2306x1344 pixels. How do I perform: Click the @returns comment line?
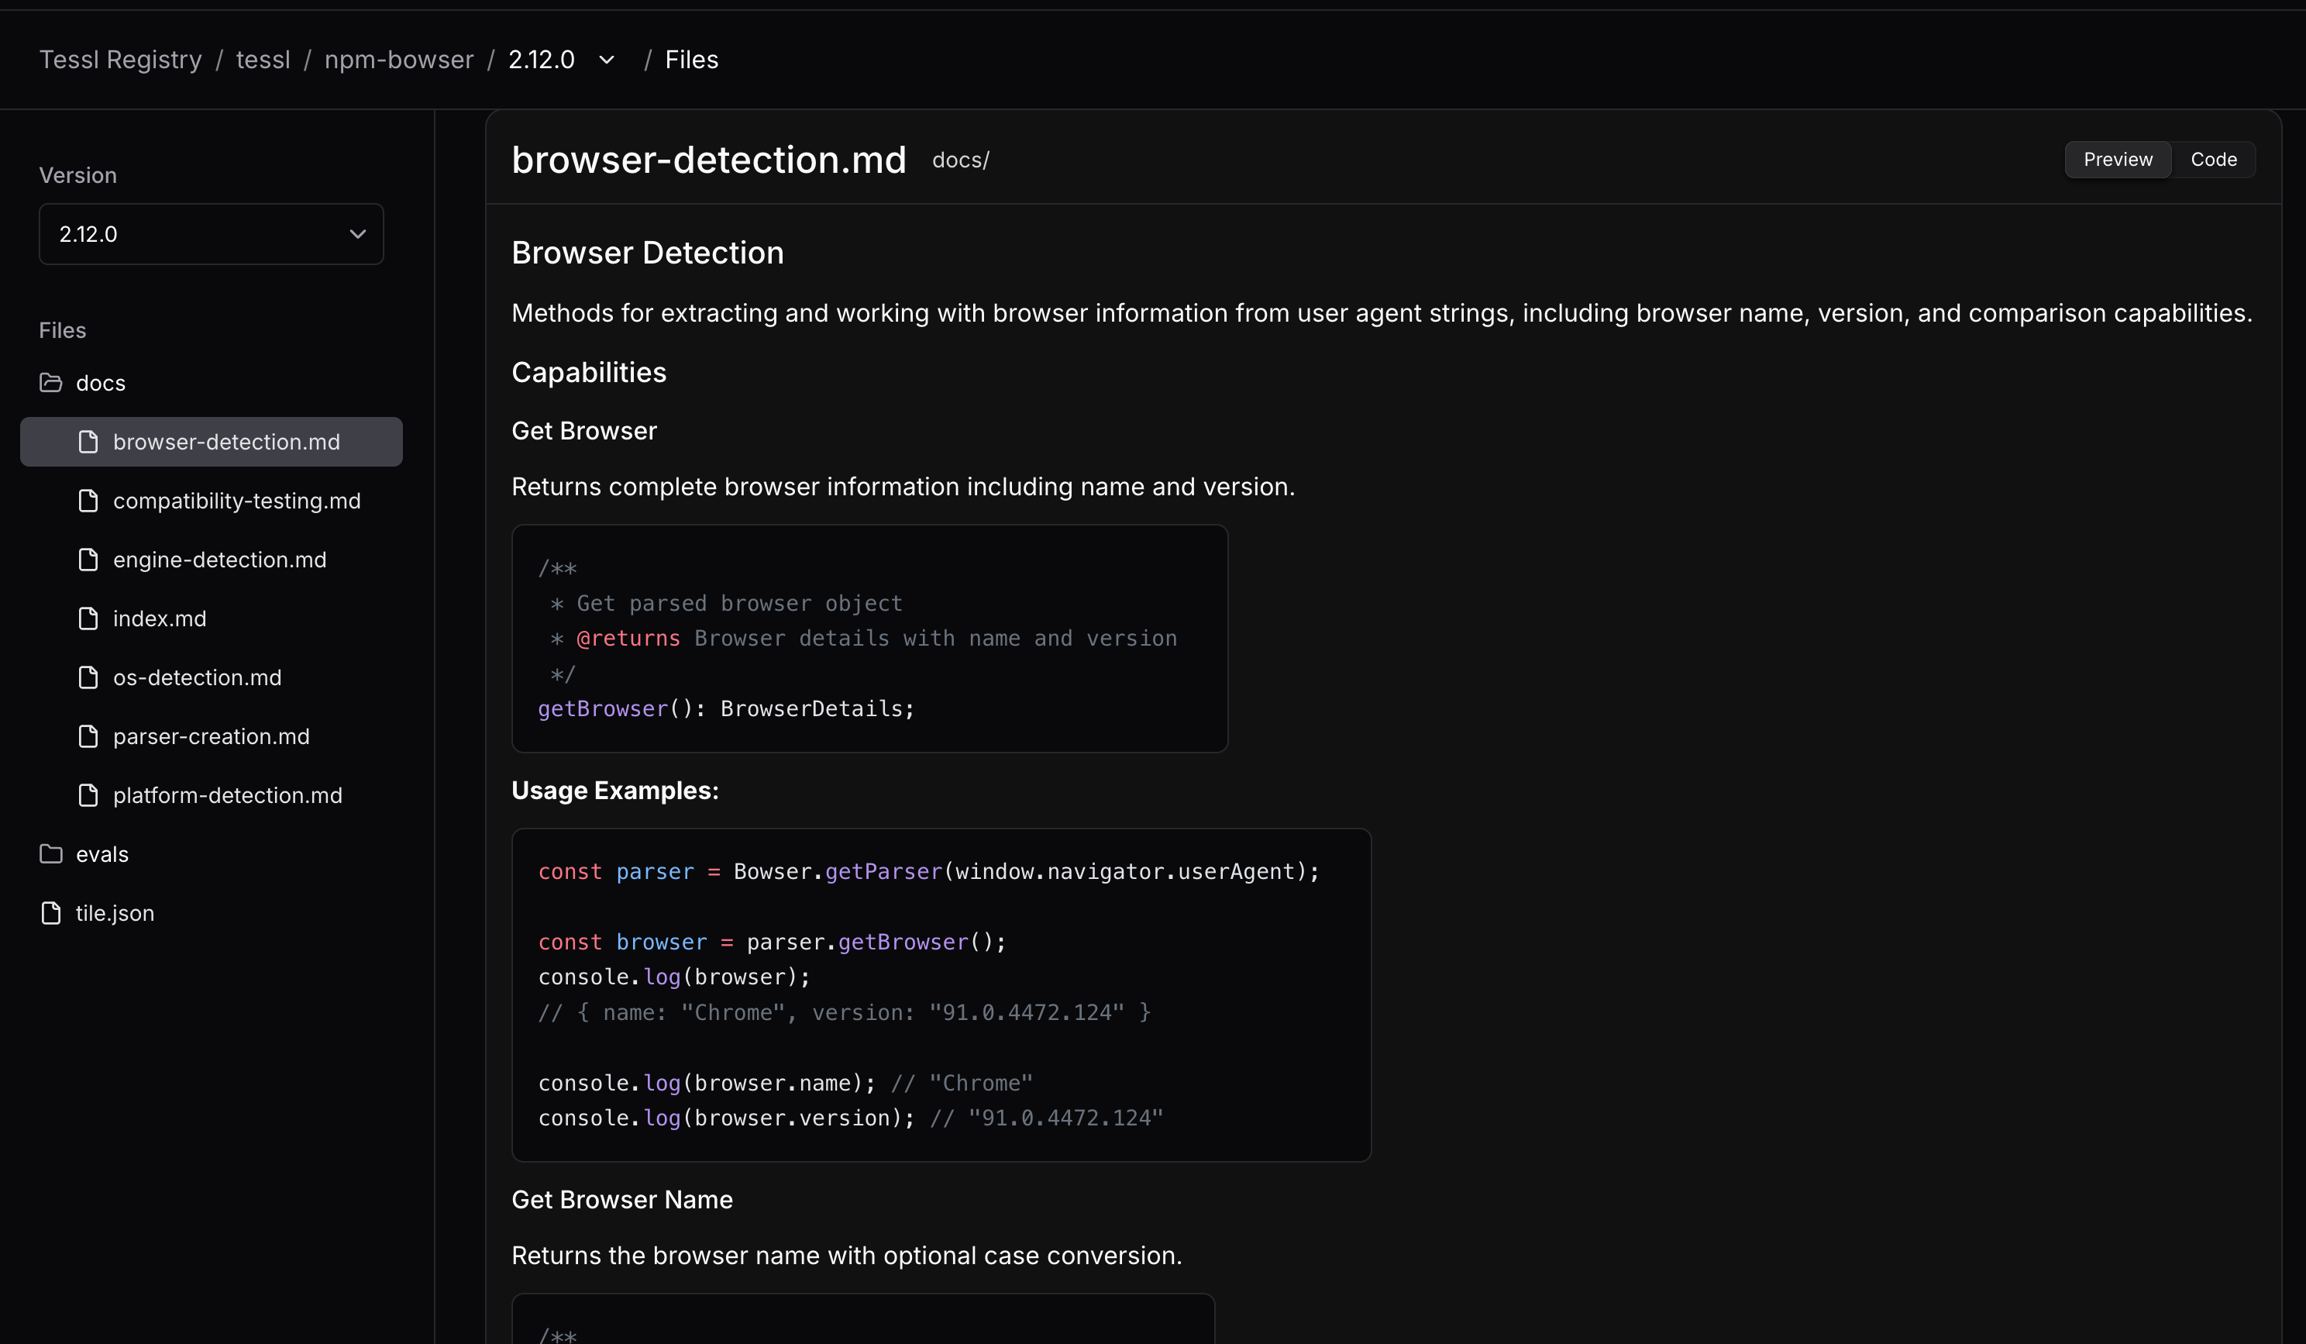tap(863, 638)
